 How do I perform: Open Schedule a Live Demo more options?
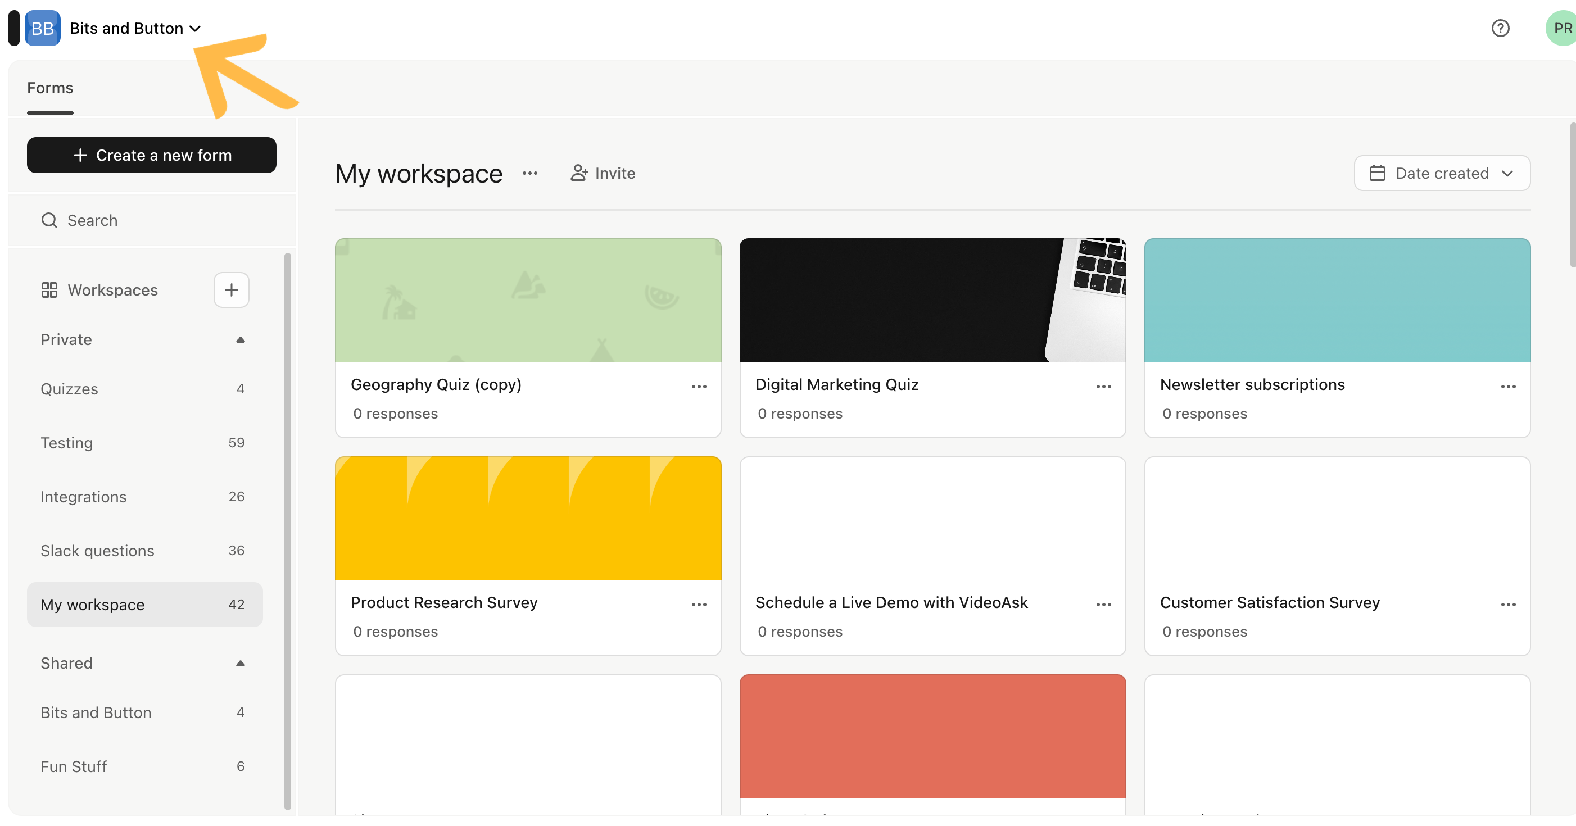1104,605
